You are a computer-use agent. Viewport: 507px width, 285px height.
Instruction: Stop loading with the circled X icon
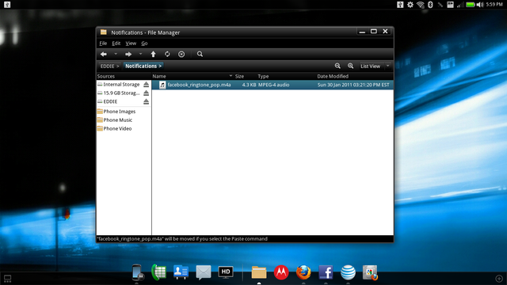(x=181, y=54)
